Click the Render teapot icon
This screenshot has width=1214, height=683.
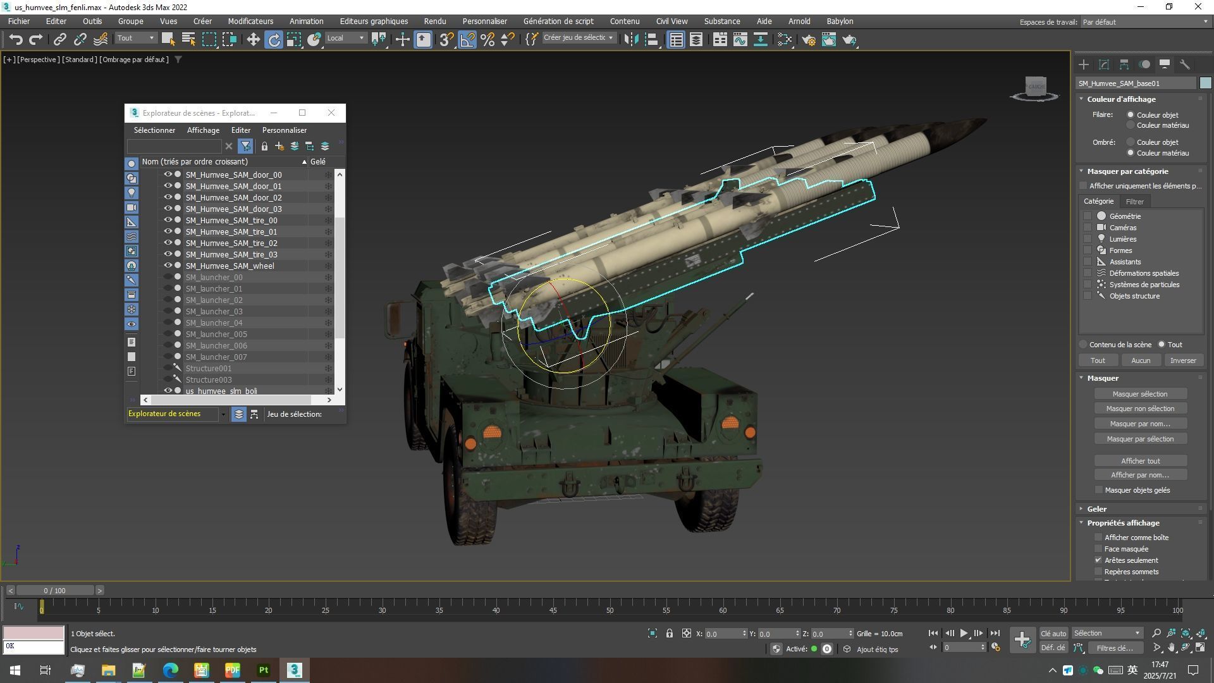coord(850,40)
